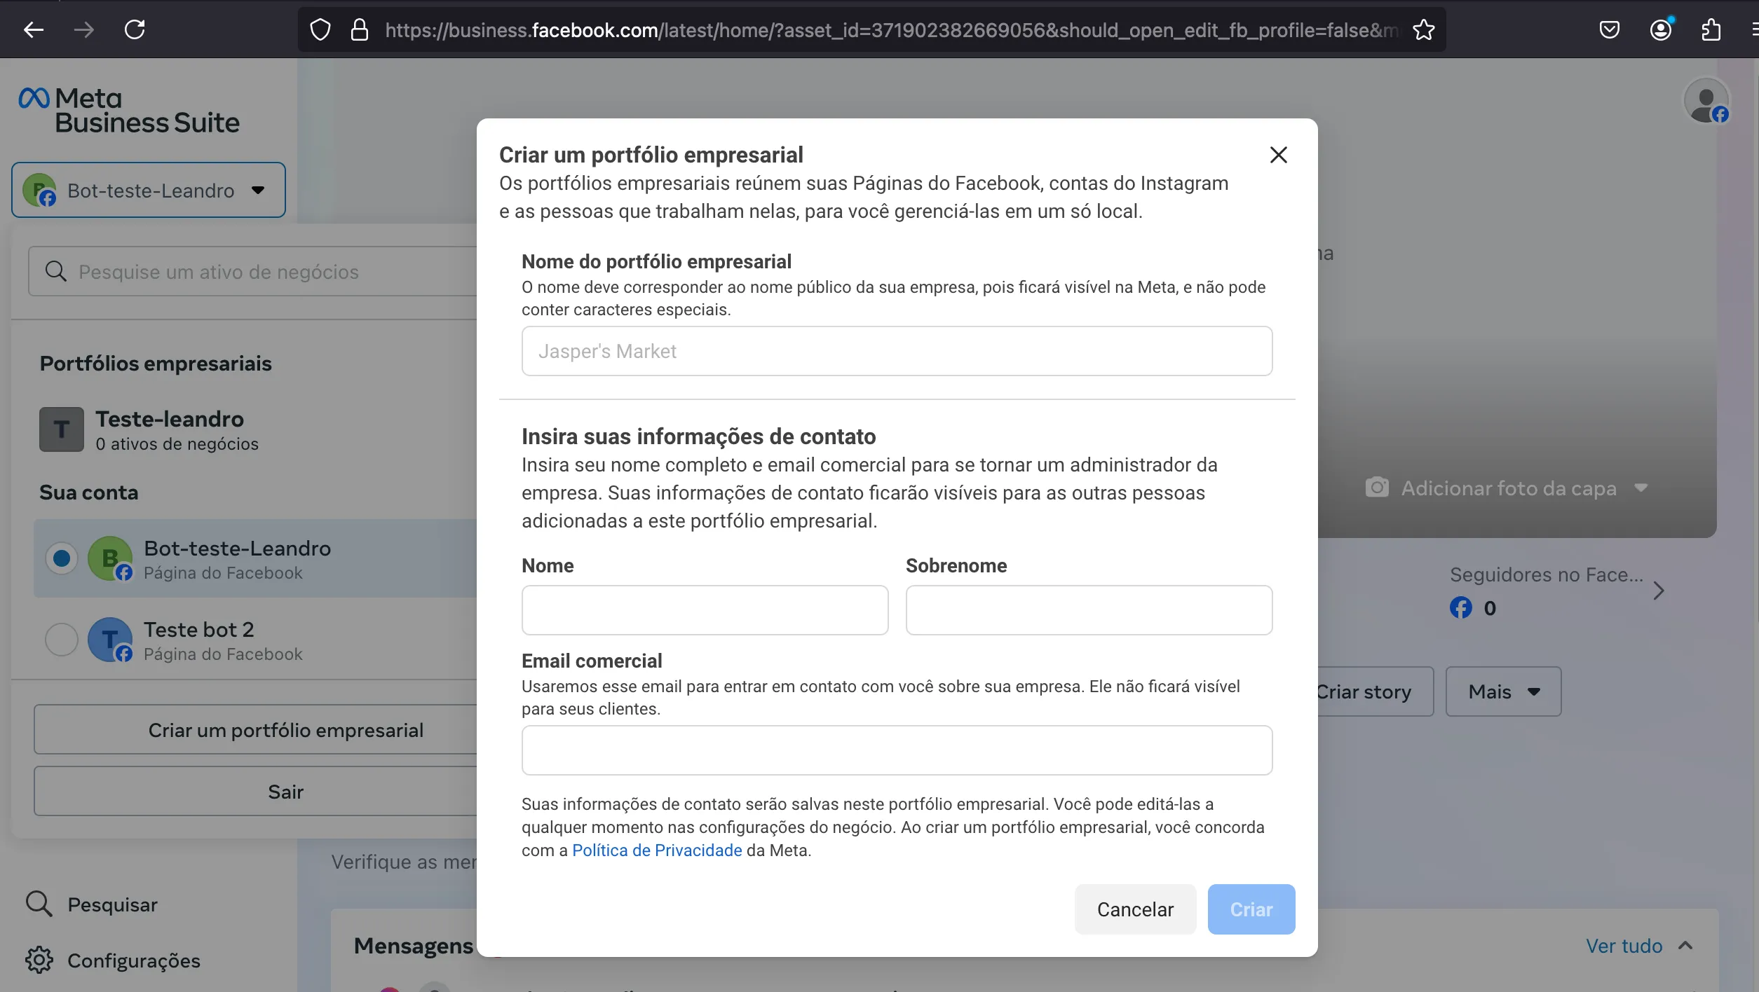Open the tracking protection shield icon
Viewport: 1759px width, 992px height.
(320, 29)
